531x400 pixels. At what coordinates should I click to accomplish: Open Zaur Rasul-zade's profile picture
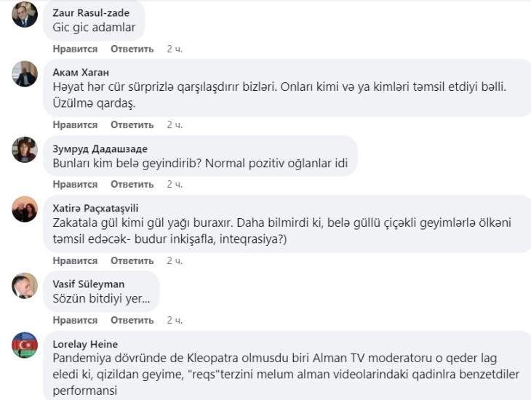25,15
